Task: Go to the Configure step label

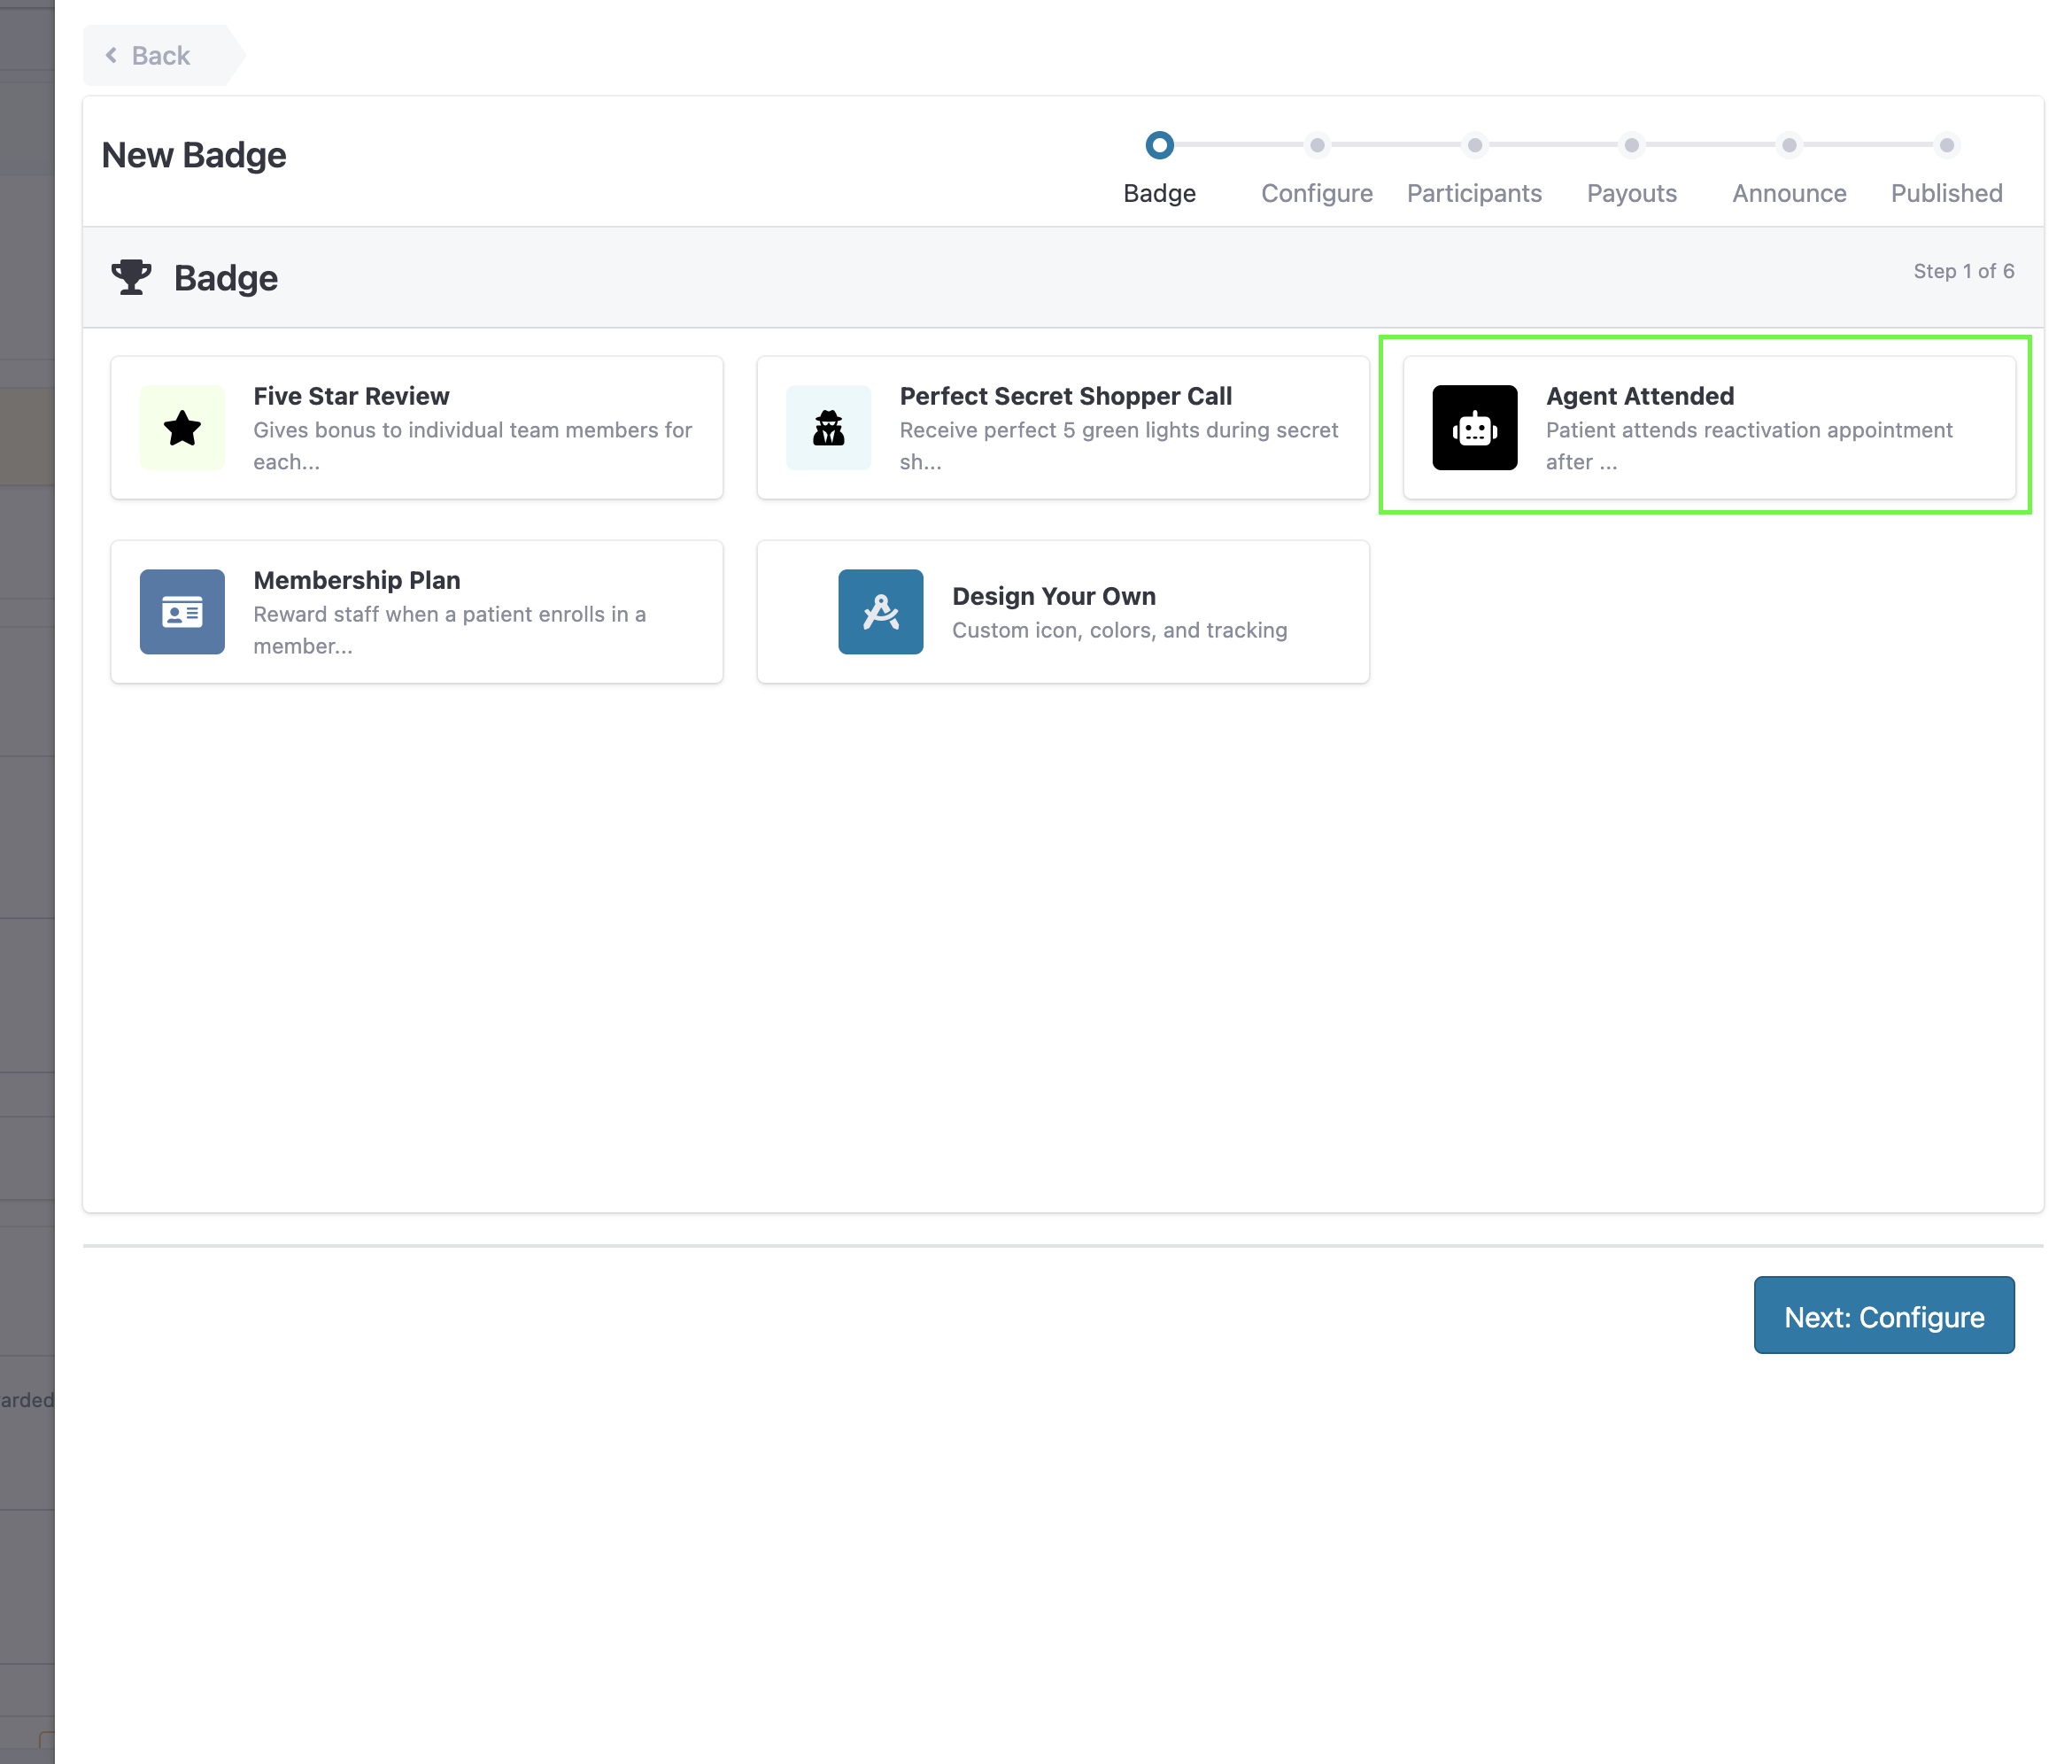Action: coord(1317,193)
